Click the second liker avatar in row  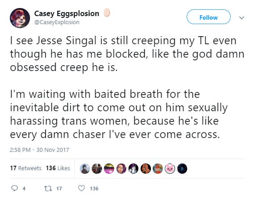[97, 169]
